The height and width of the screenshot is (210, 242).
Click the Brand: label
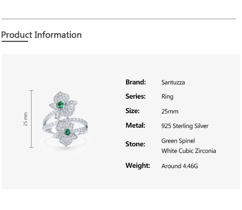136,82
